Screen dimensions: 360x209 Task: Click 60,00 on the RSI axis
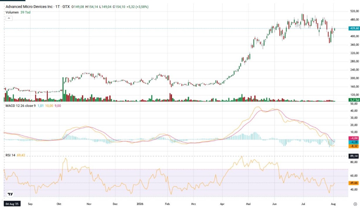click(354, 176)
